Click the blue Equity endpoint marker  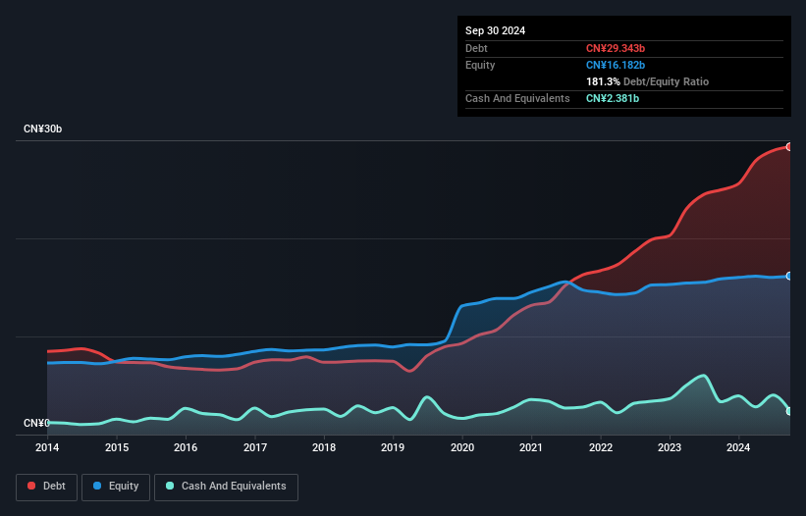coord(789,276)
